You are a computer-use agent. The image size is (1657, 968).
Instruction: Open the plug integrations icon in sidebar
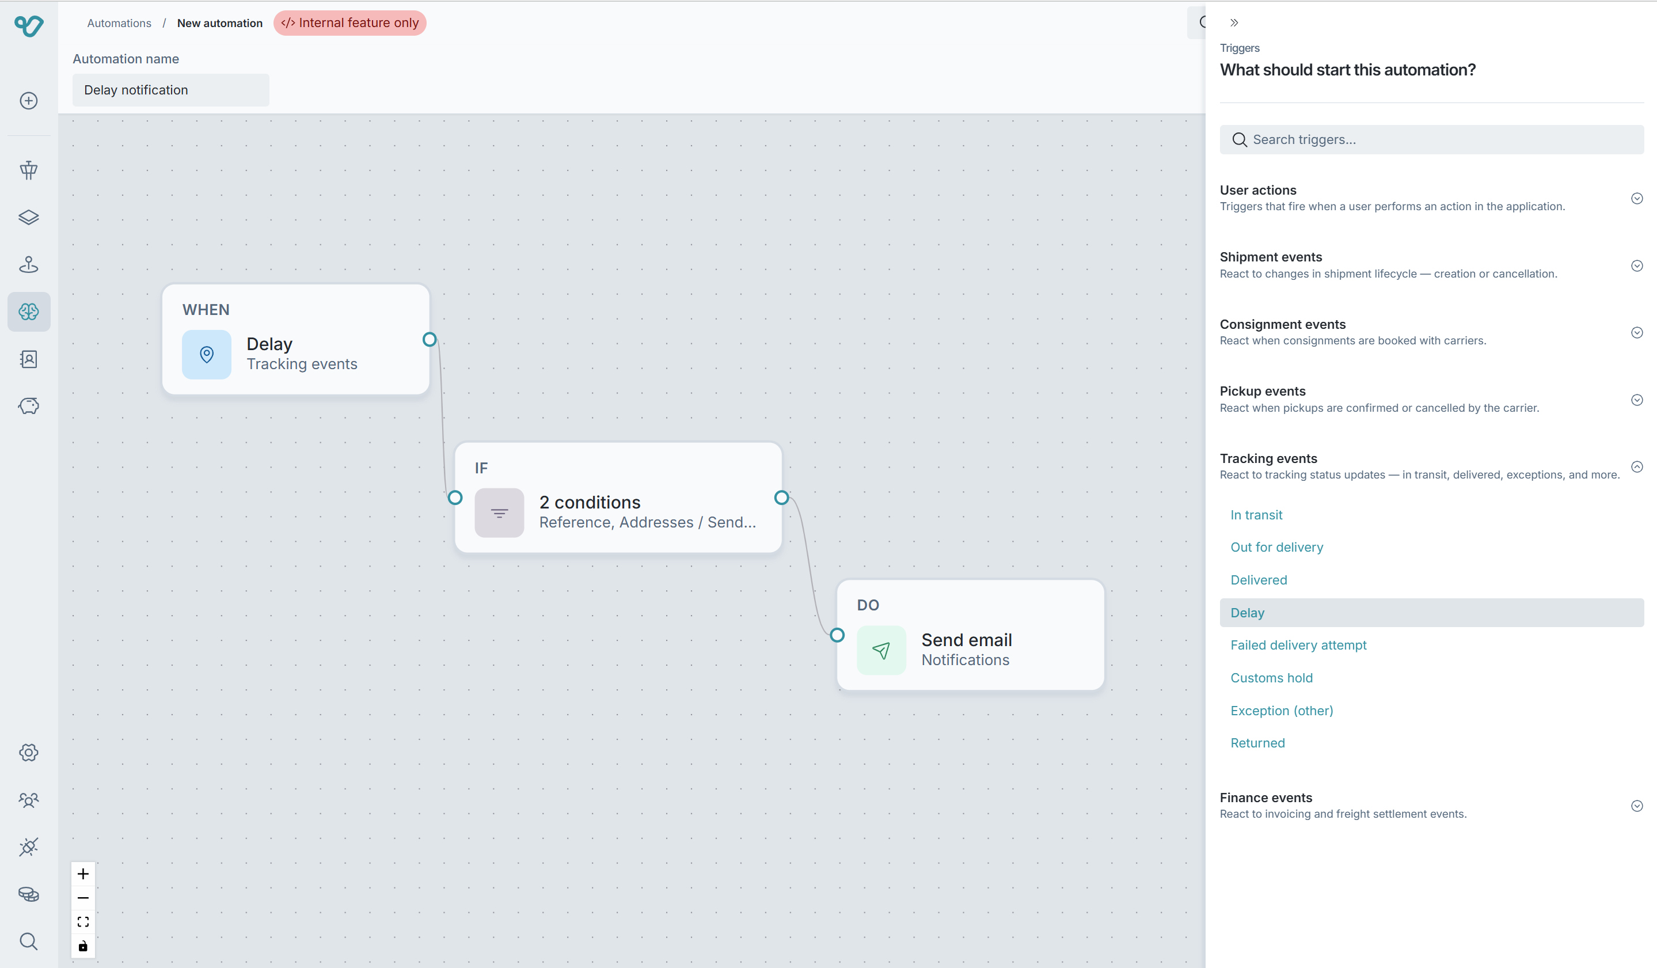tap(28, 847)
